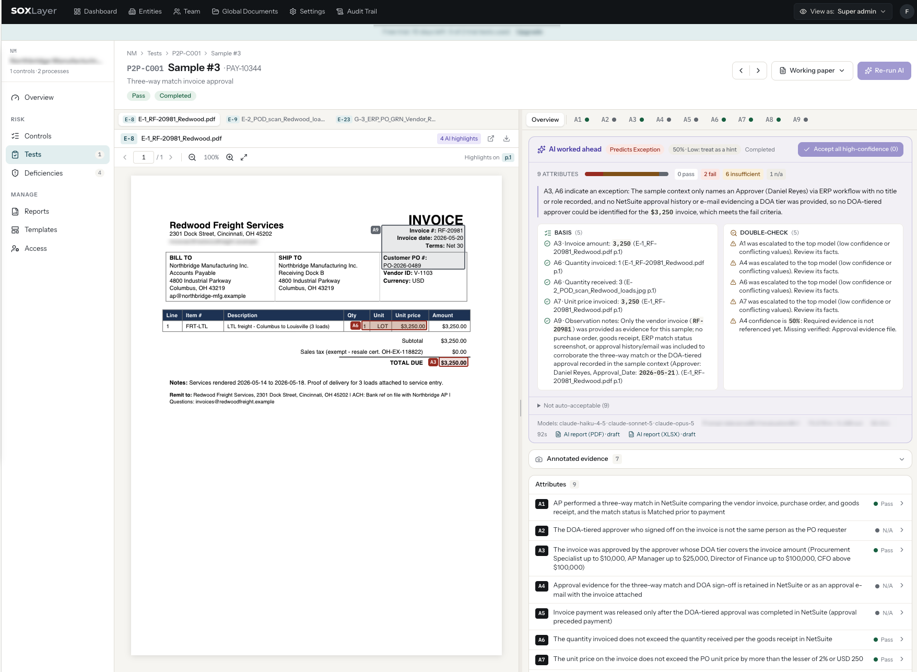This screenshot has width=917, height=672.
Task: Toggle Highlights on p.1 filter
Action: click(x=508, y=157)
